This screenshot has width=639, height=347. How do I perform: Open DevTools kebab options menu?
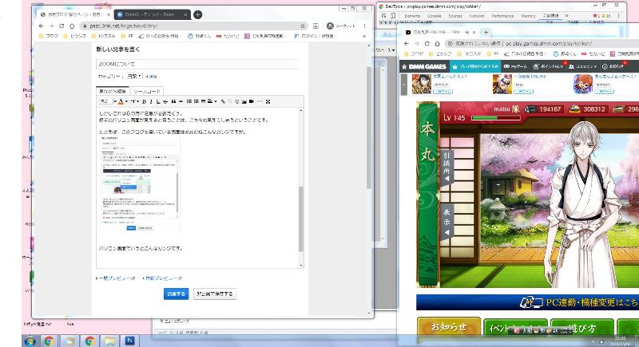(618, 15)
